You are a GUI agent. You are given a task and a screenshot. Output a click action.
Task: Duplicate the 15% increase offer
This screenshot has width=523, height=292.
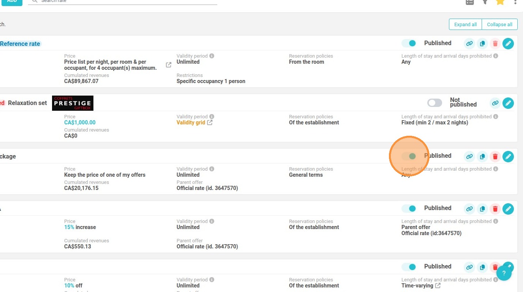[x=482, y=209]
